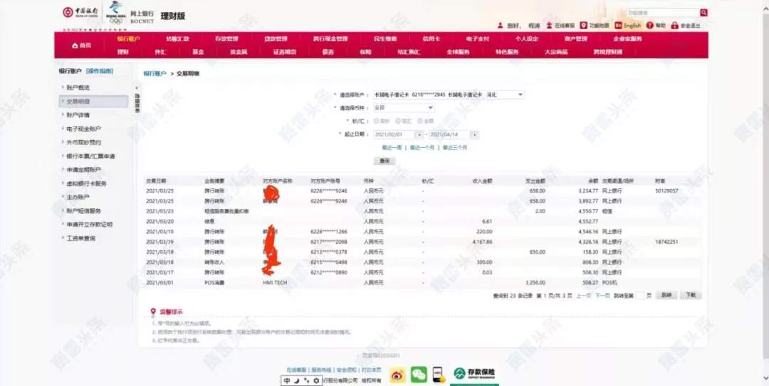Screen dimensions: 769x386
Task: Open the 信用卡 top menu
Action: pyautogui.click(x=431, y=38)
